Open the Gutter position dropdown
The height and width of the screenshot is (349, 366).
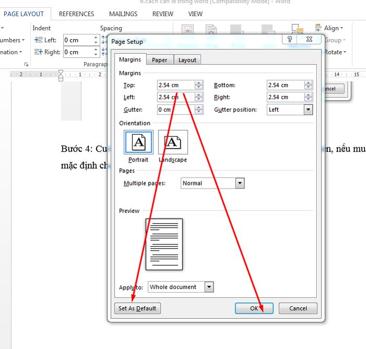coord(308,110)
